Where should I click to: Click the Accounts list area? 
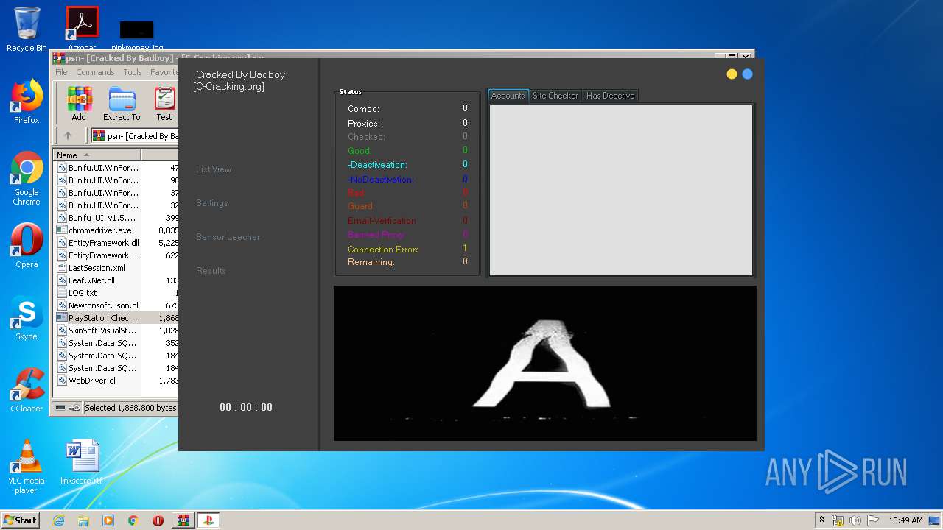[621, 190]
